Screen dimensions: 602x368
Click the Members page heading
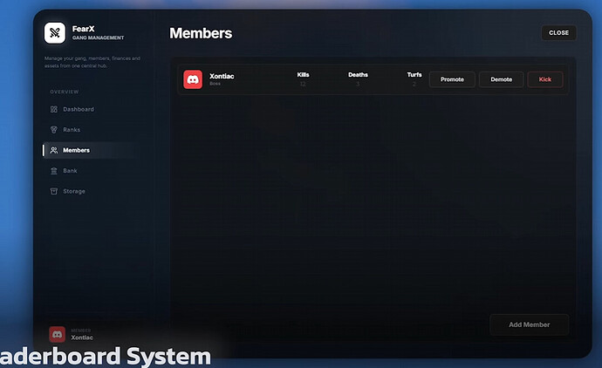[201, 33]
